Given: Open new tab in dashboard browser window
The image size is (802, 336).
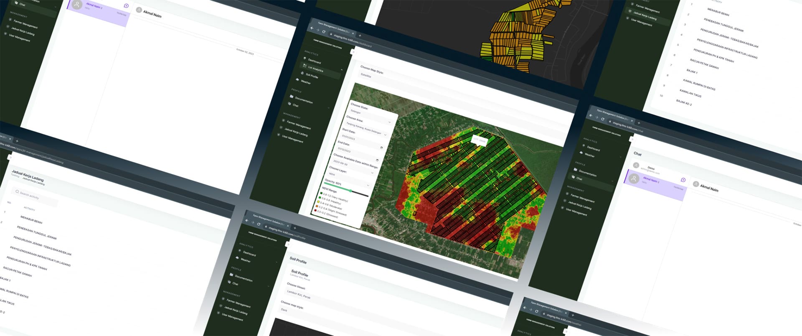Looking at the screenshot, I should pos(360,36).
